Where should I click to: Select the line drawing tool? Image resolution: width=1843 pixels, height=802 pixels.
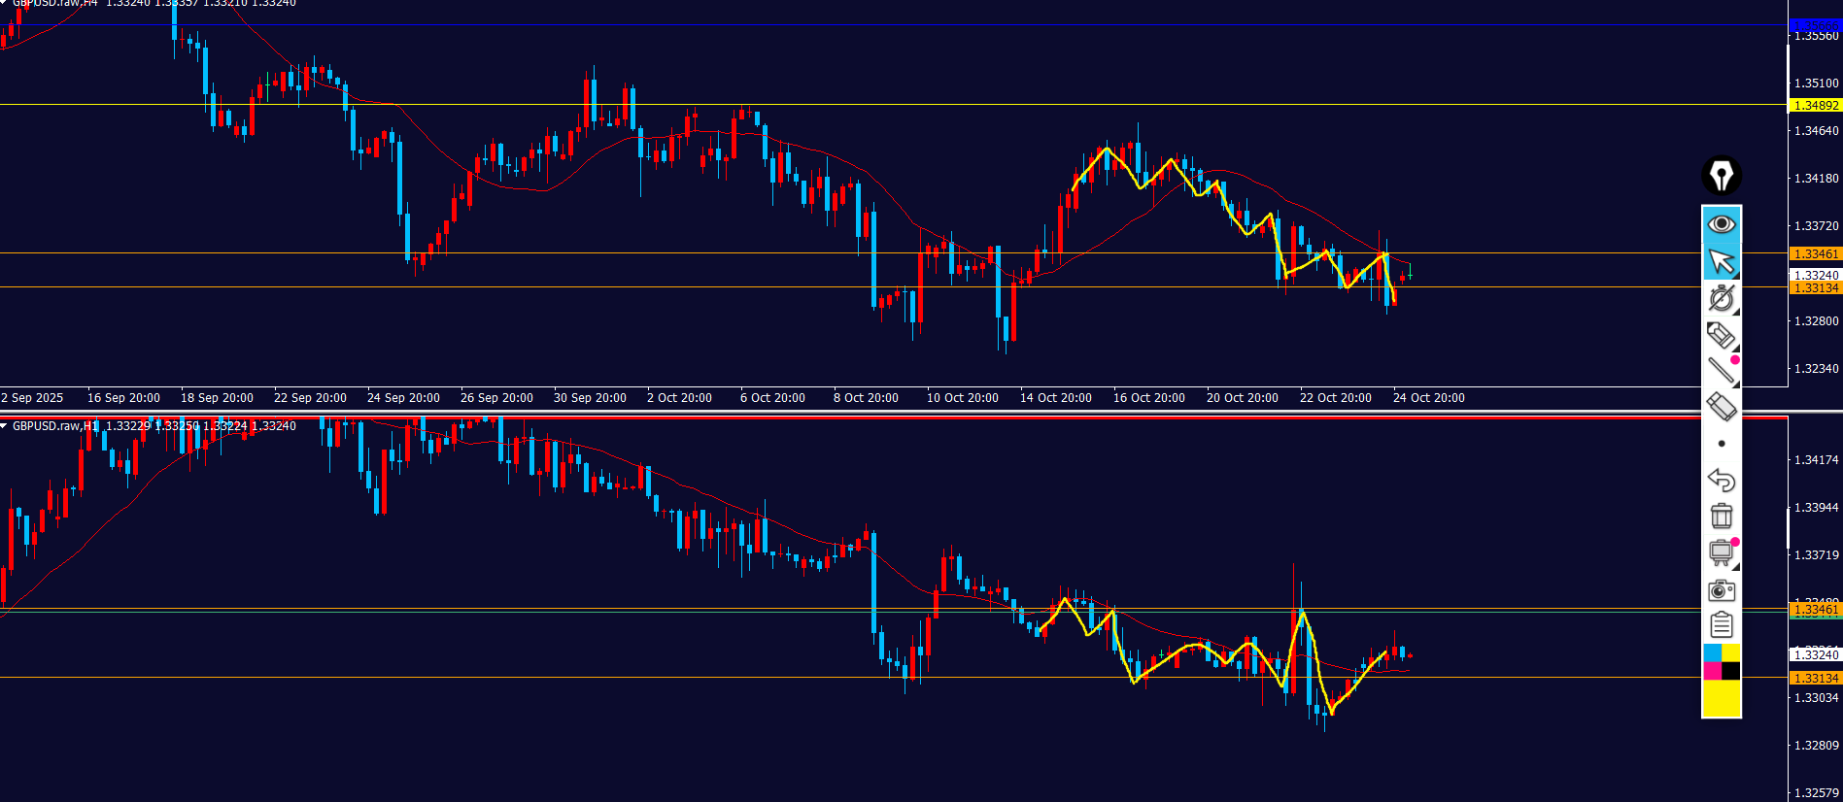(x=1721, y=370)
